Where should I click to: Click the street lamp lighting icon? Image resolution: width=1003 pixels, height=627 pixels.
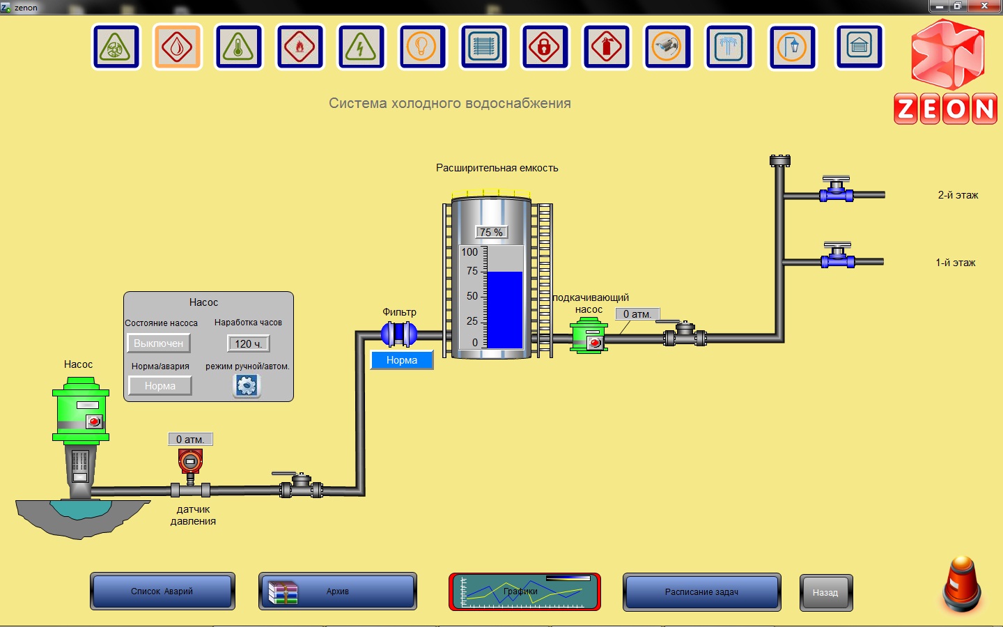click(x=792, y=47)
